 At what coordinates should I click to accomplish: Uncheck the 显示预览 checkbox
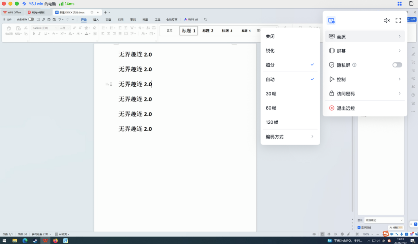(x=359, y=227)
